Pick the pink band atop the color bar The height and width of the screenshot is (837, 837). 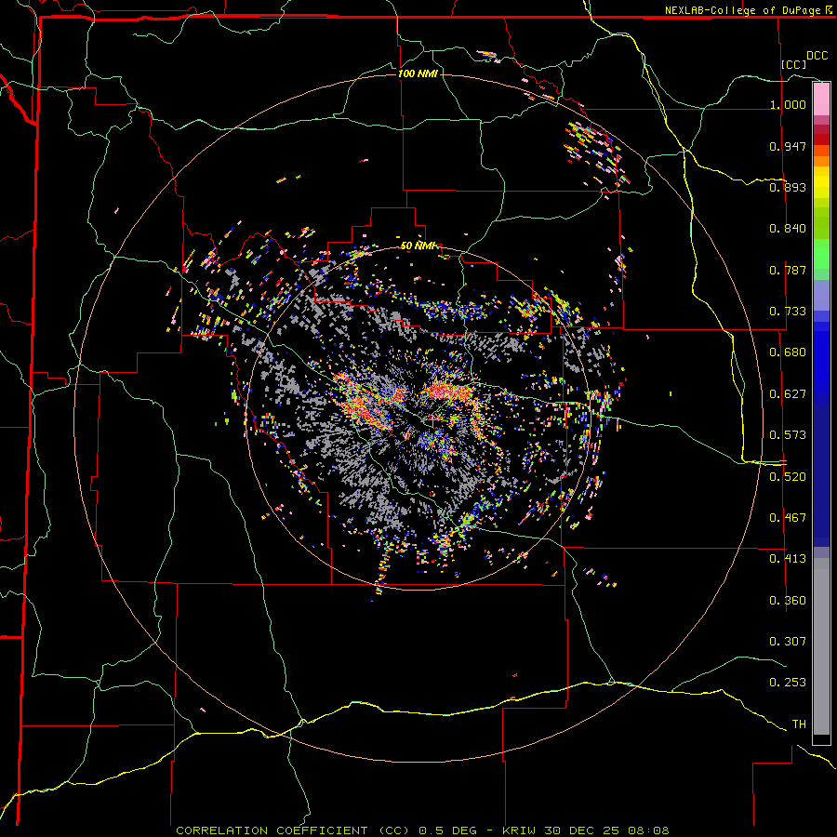coord(821,99)
